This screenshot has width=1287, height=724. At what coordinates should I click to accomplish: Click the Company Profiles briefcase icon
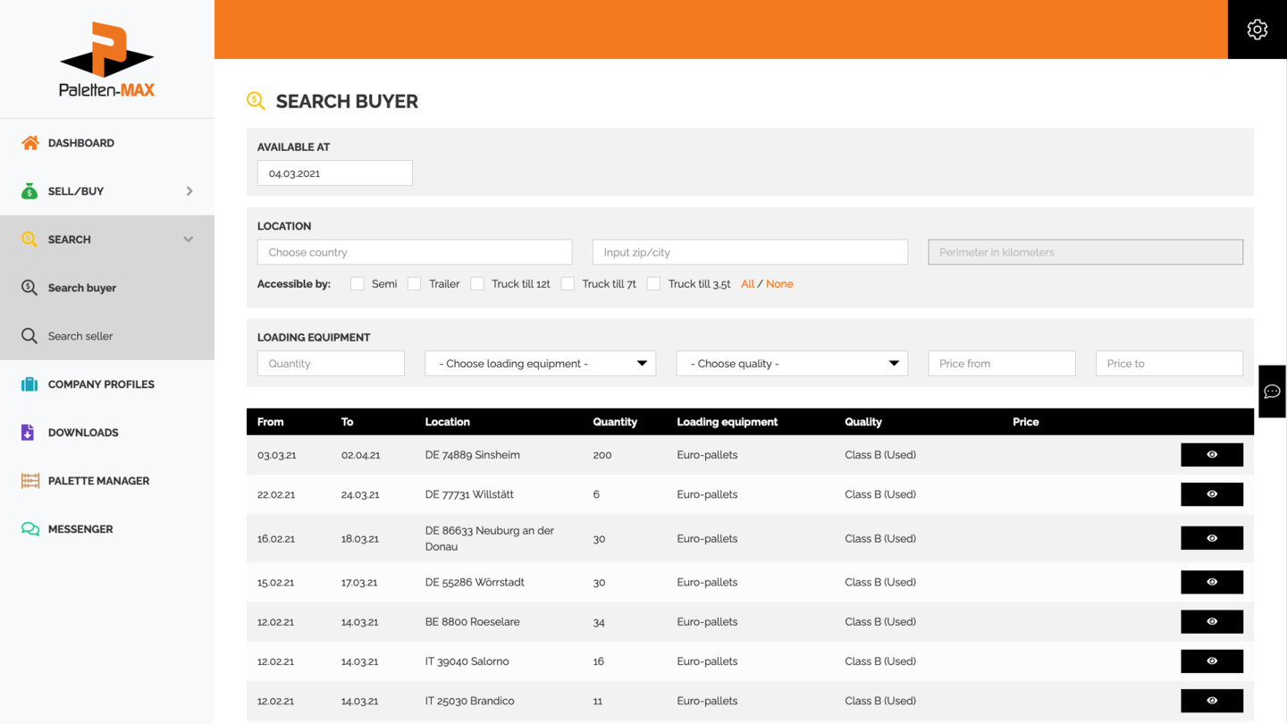[29, 384]
